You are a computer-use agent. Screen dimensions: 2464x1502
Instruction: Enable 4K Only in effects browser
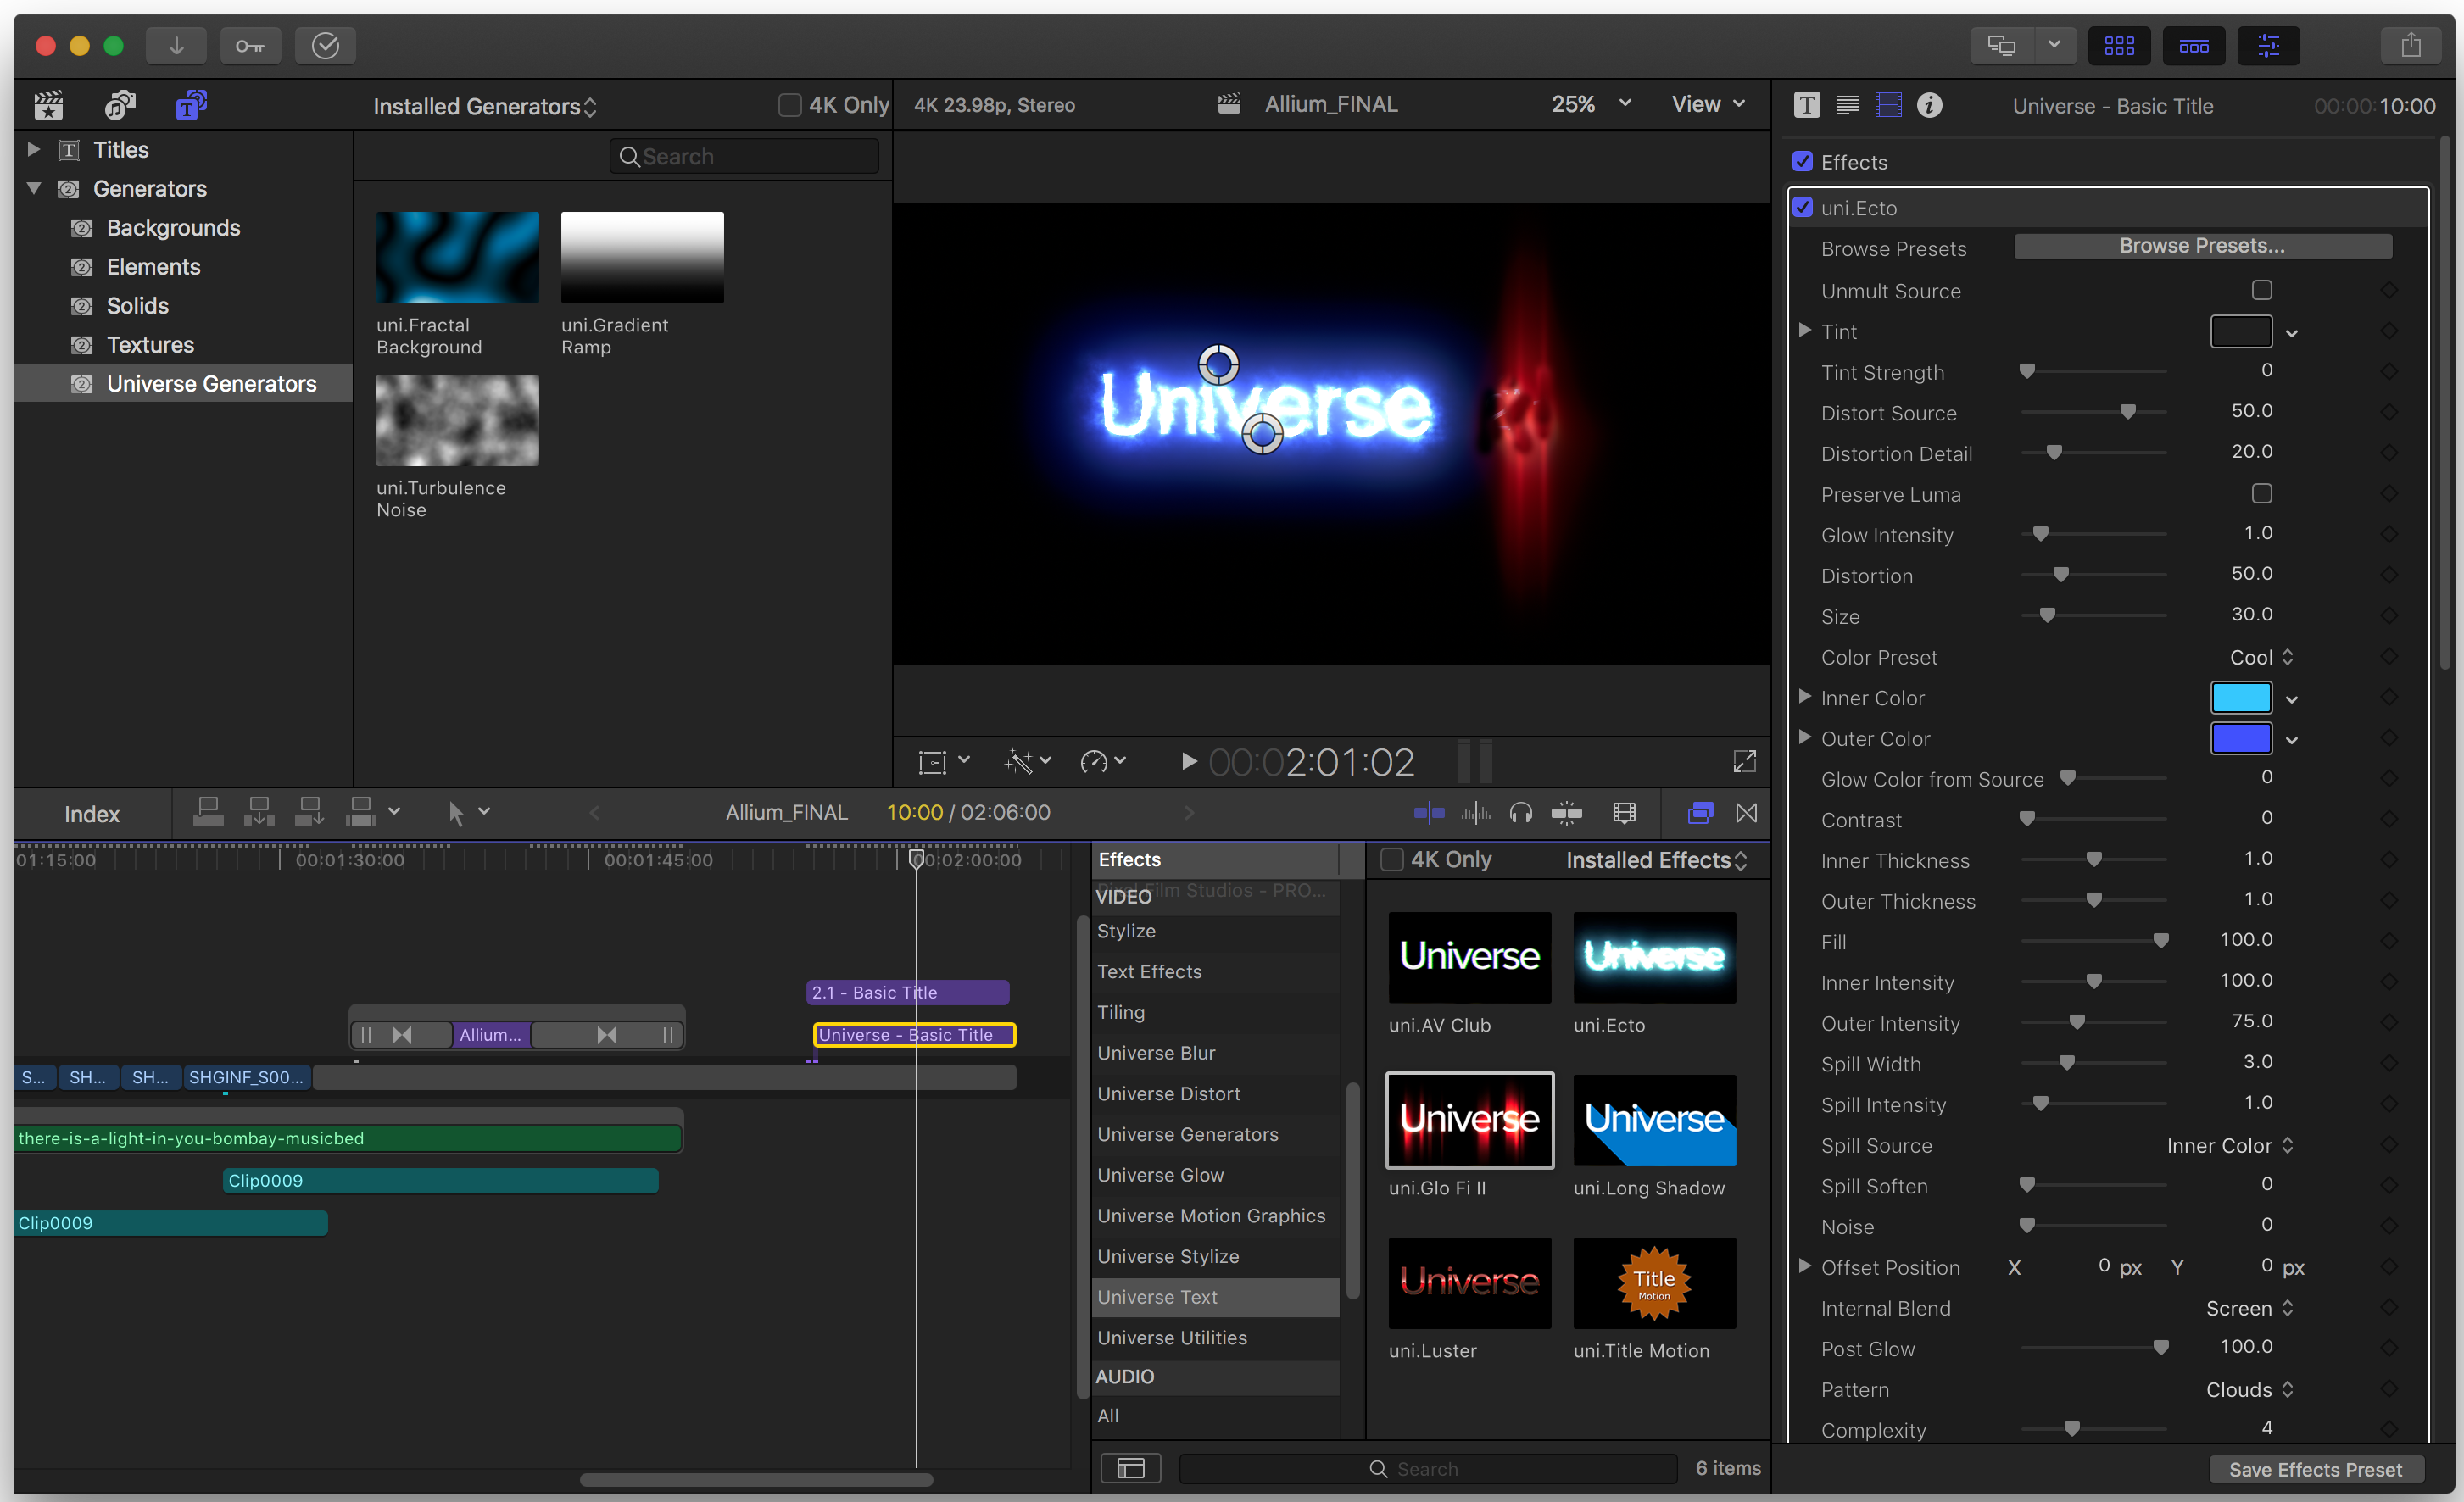[1391, 860]
